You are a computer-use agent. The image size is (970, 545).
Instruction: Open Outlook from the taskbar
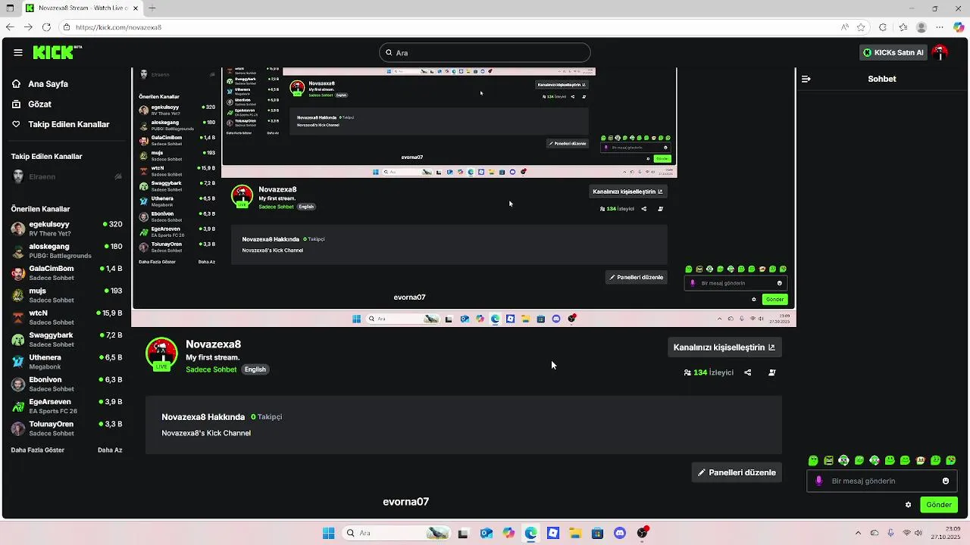(x=486, y=533)
